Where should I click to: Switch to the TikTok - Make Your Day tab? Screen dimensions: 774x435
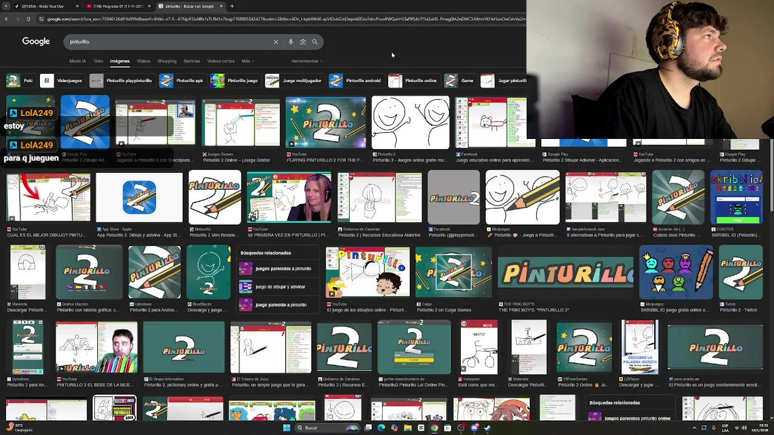[46, 6]
